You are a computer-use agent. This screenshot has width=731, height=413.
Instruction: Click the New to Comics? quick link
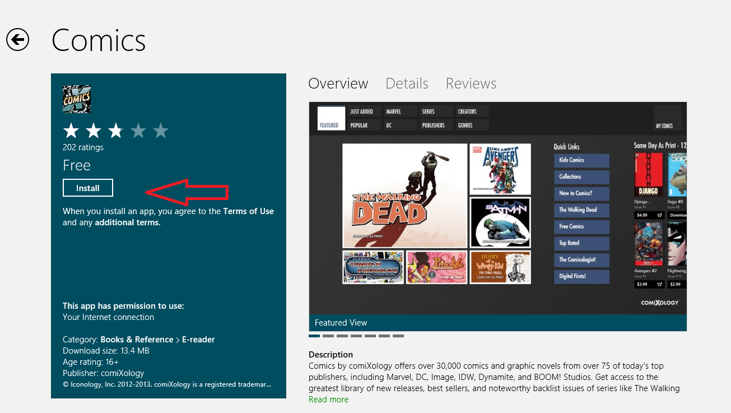[x=581, y=193]
